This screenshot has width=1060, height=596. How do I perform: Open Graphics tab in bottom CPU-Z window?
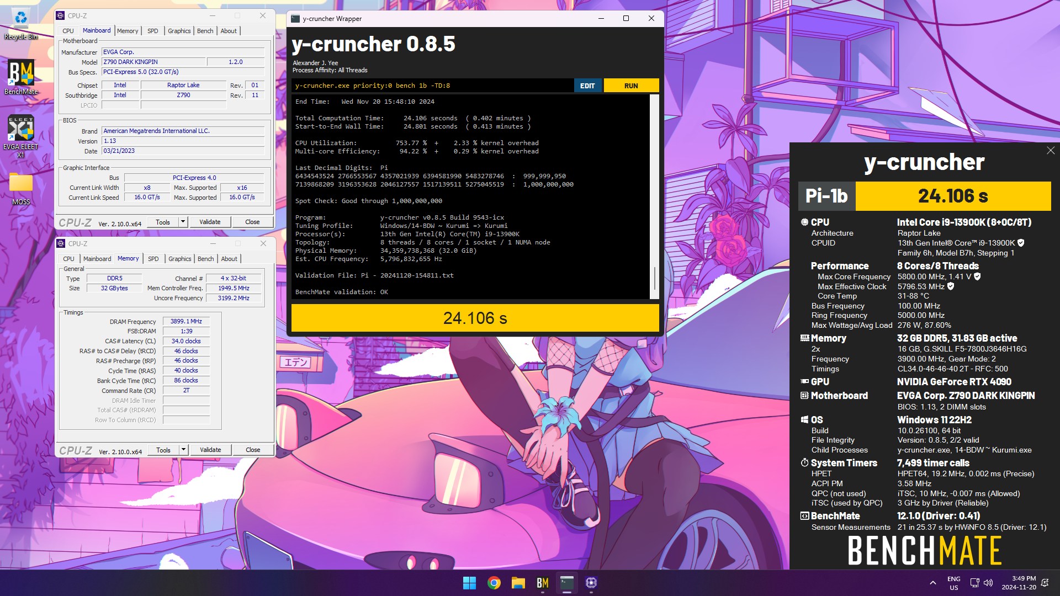(180, 259)
